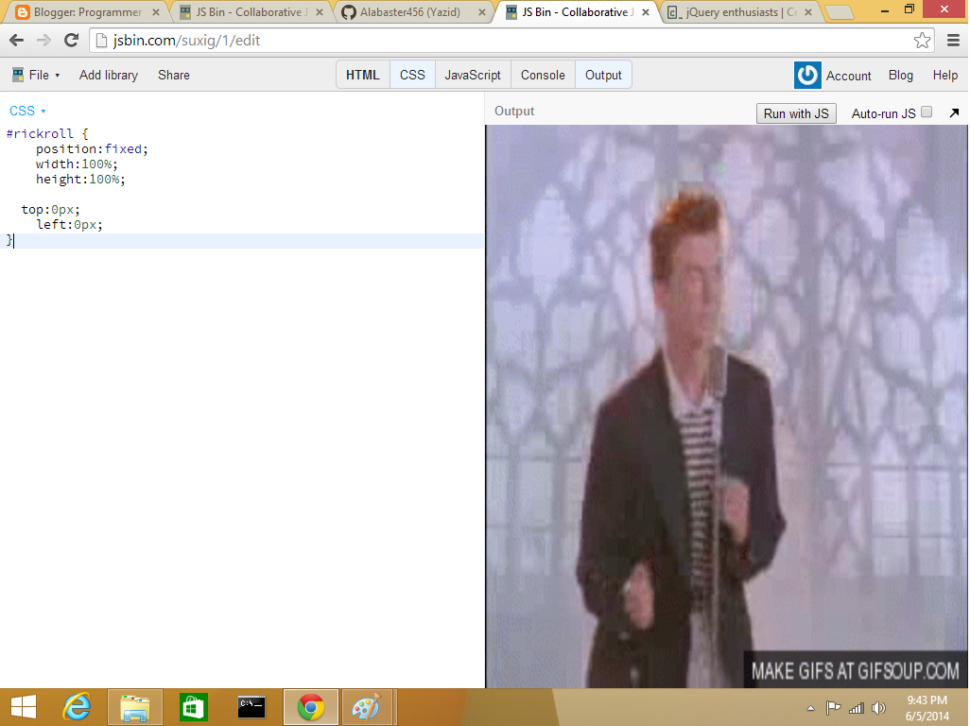Click the network signal tray icon
Screen dimensions: 970x726
click(857, 708)
